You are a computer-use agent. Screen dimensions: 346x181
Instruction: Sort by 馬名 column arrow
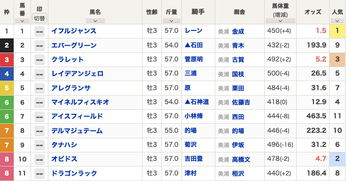pyautogui.click(x=95, y=21)
